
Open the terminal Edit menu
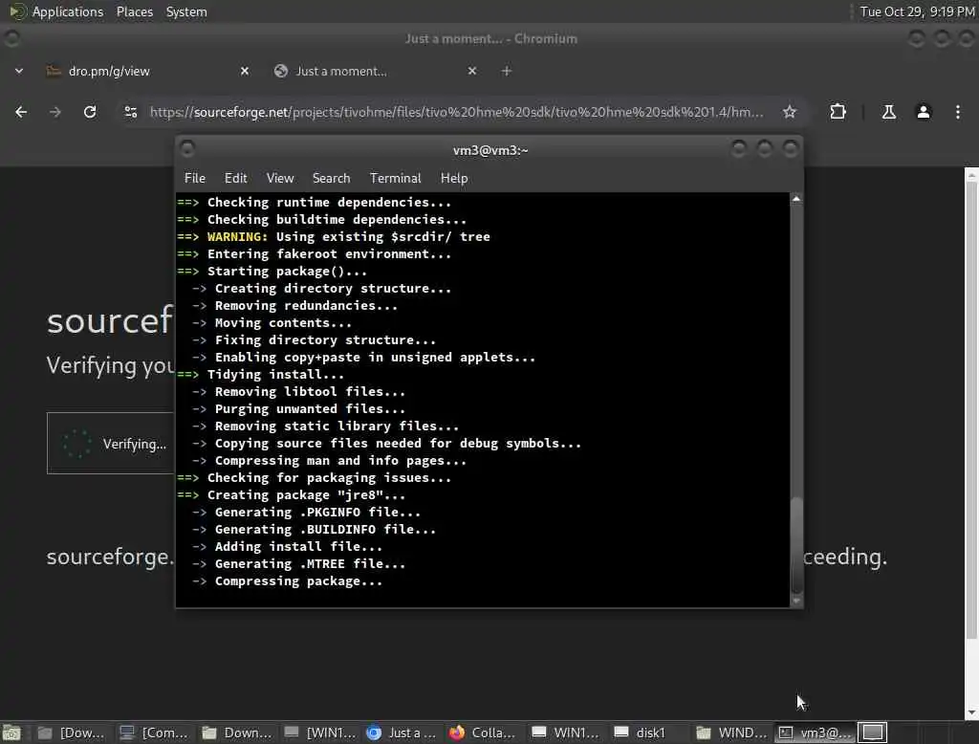pos(235,178)
